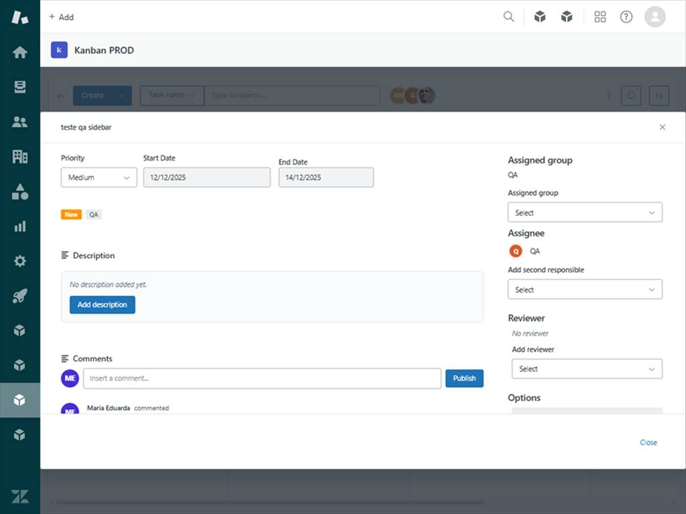The width and height of the screenshot is (686, 514).
Task: Click the Publish comment button
Action: (x=464, y=378)
